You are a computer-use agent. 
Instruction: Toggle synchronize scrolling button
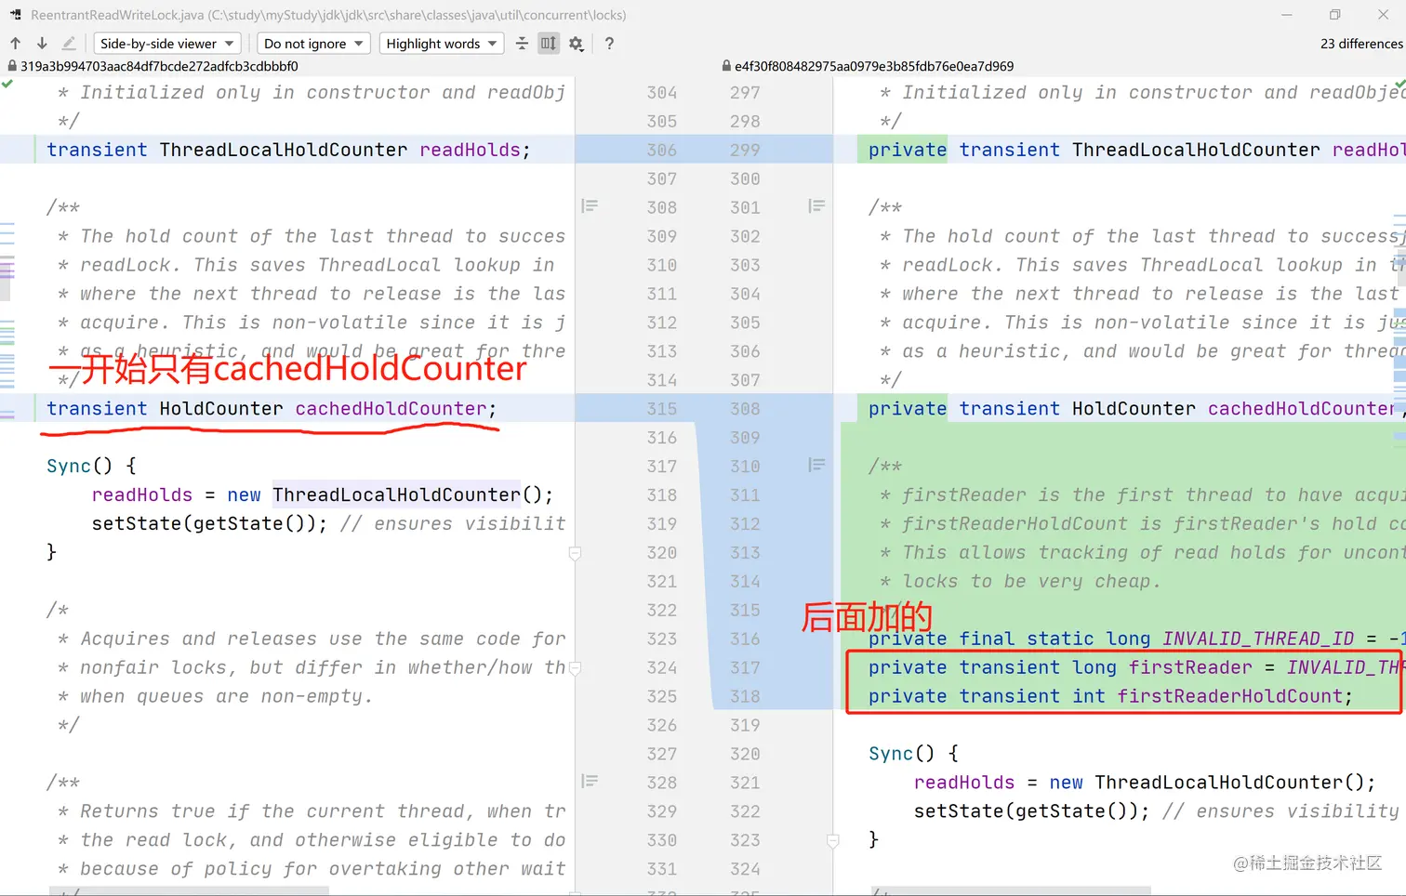tap(549, 44)
